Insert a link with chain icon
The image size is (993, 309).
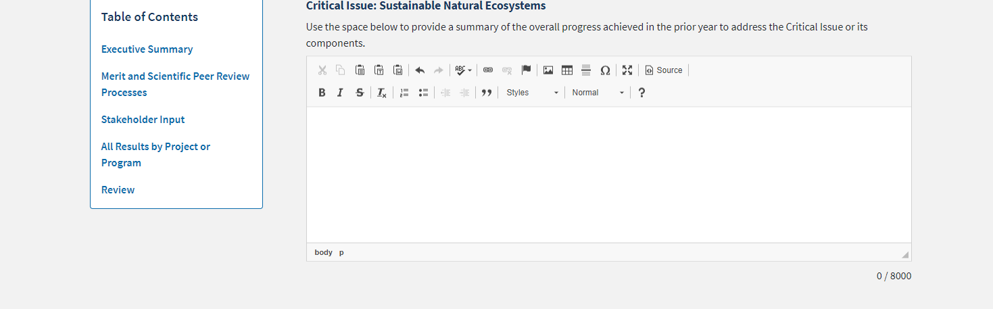488,70
